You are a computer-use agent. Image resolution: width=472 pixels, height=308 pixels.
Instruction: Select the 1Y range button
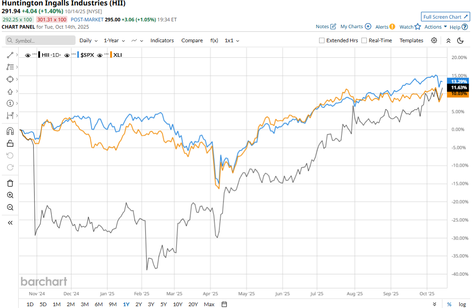click(x=126, y=304)
